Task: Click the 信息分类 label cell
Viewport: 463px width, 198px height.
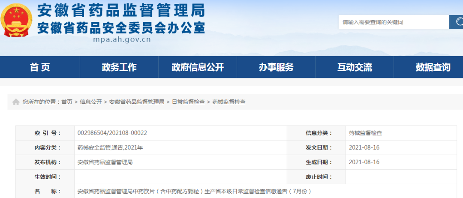Action: click(x=316, y=133)
